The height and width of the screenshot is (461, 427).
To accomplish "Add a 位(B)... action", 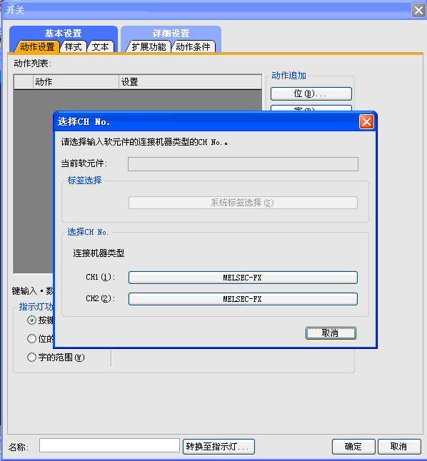I will (311, 93).
